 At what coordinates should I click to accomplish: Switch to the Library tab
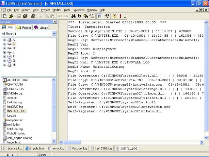(x=41, y=27)
